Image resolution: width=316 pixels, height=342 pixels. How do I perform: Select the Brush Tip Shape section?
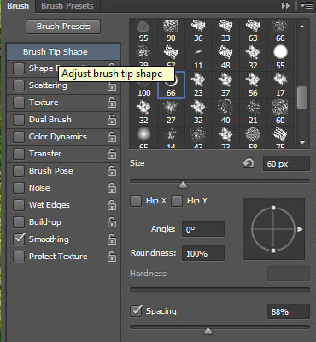tap(63, 52)
